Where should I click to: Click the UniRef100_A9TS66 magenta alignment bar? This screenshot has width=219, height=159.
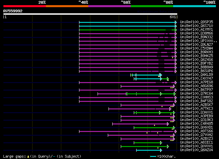127,132
